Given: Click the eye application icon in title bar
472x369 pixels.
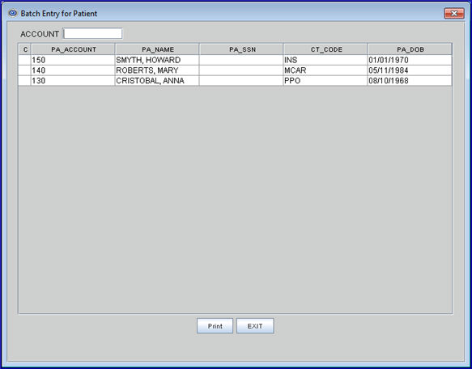Looking at the screenshot, I should (13, 13).
